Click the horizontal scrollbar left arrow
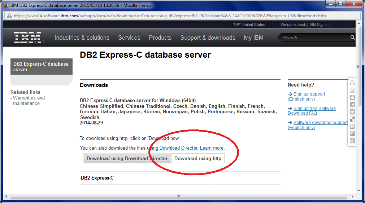Screen dimensions: 365x203 coord(6,197)
